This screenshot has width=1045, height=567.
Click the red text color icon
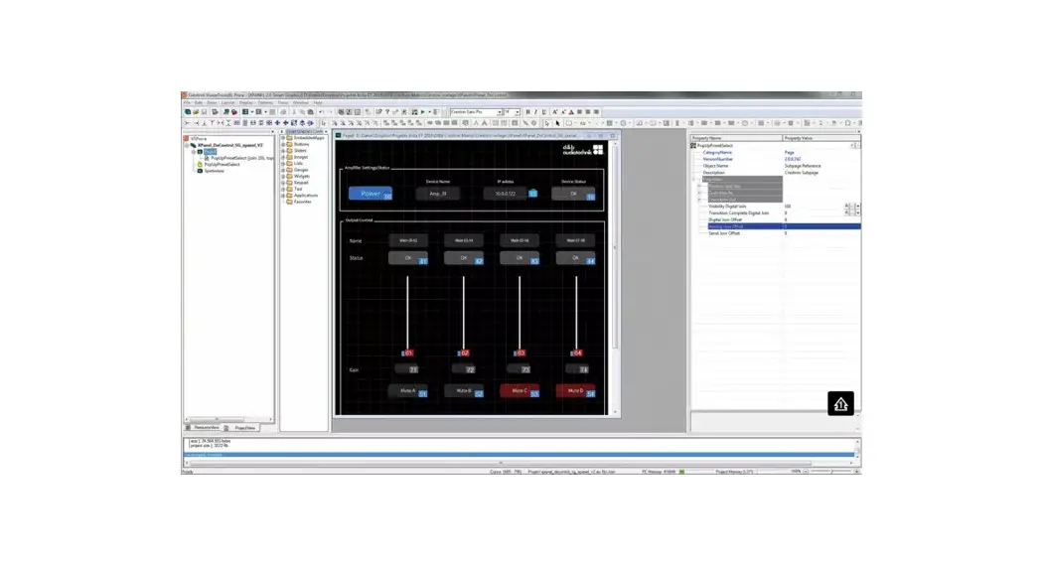[571, 112]
